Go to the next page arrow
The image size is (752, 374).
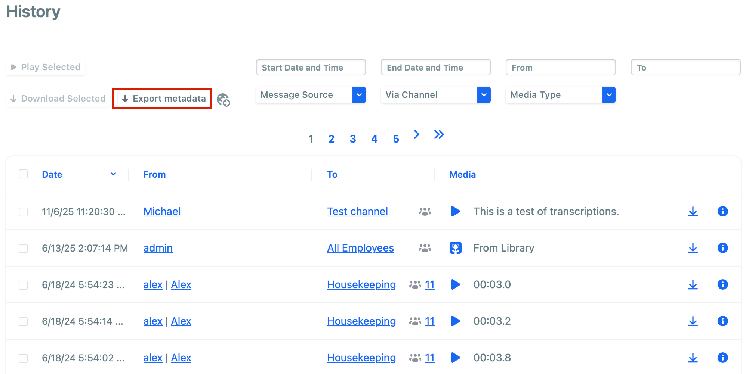coord(417,134)
